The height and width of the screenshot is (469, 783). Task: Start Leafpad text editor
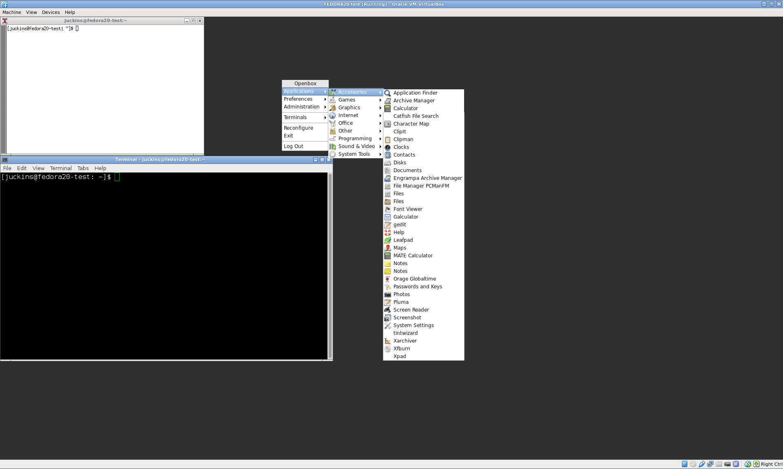tap(403, 240)
